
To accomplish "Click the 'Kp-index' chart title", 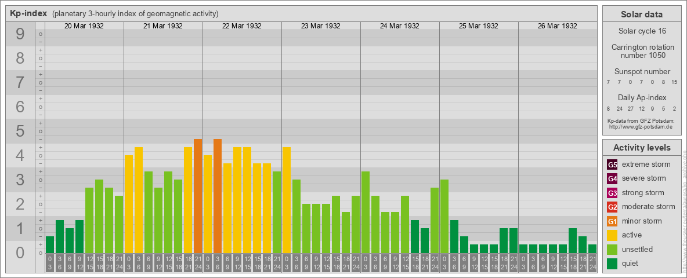I will click(28, 13).
